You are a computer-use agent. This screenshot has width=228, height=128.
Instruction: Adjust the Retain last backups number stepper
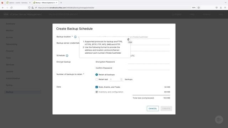[121, 79]
